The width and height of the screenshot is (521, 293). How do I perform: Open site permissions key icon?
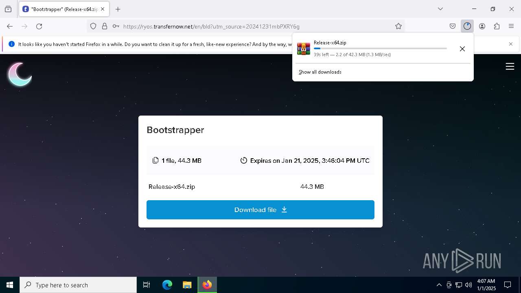pos(116,26)
